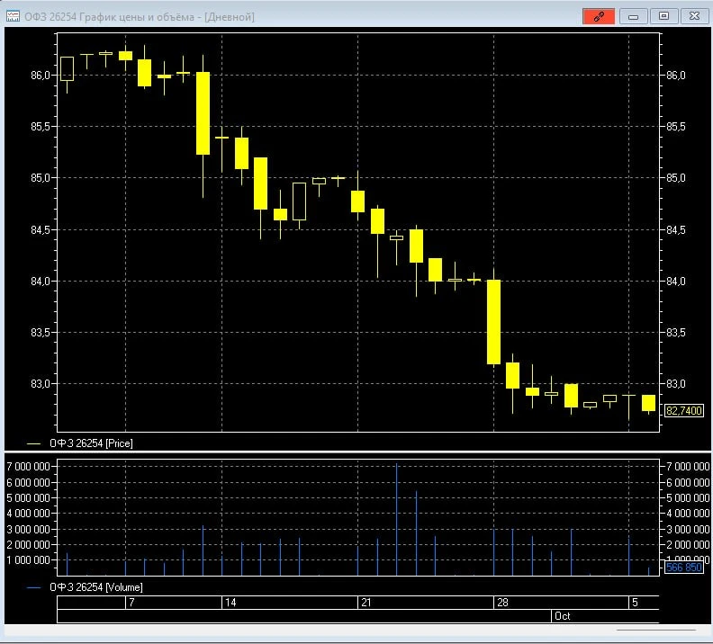713x644 pixels.
Task: Click the date marker 14 on time axis
Action: (230, 603)
